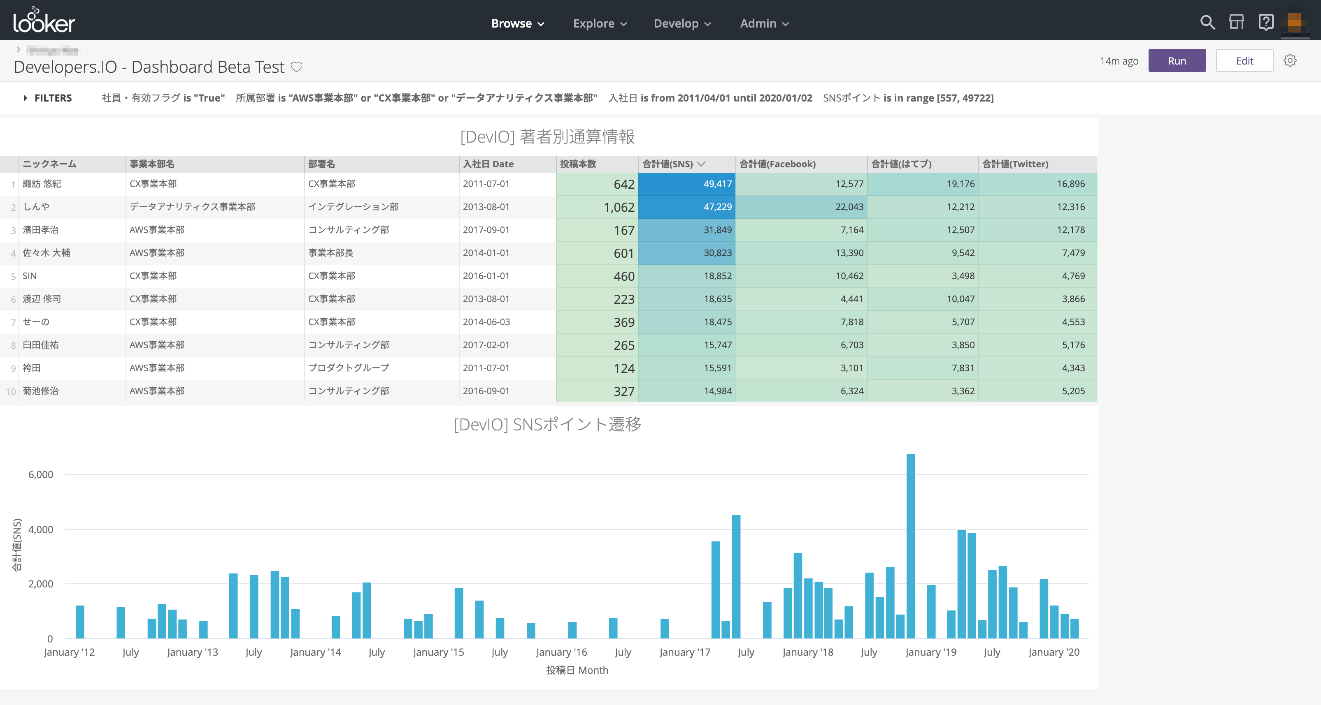Image resolution: width=1321 pixels, height=705 pixels.
Task: Open the help question-mark icon
Action: [1266, 23]
